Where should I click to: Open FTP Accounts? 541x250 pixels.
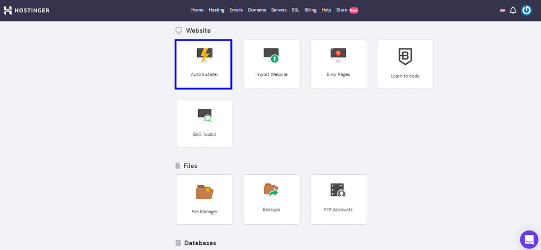[338, 199]
